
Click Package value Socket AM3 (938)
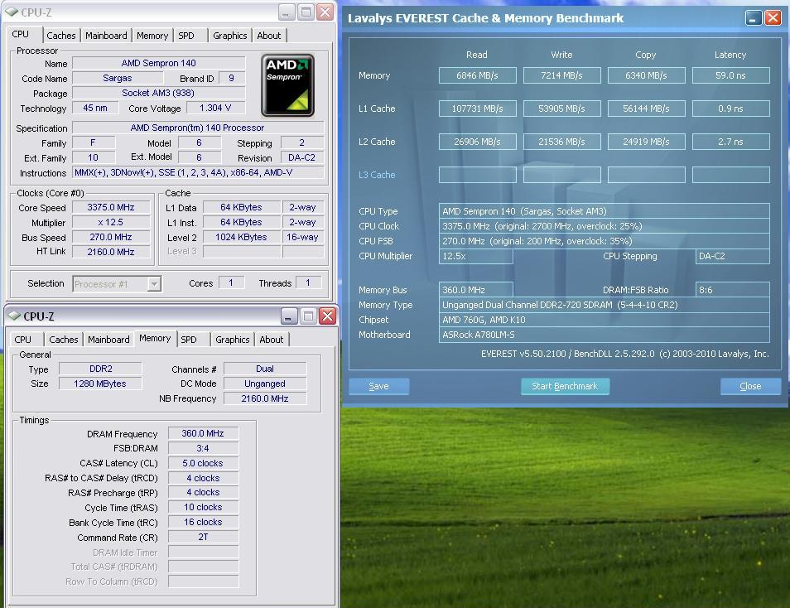(158, 93)
